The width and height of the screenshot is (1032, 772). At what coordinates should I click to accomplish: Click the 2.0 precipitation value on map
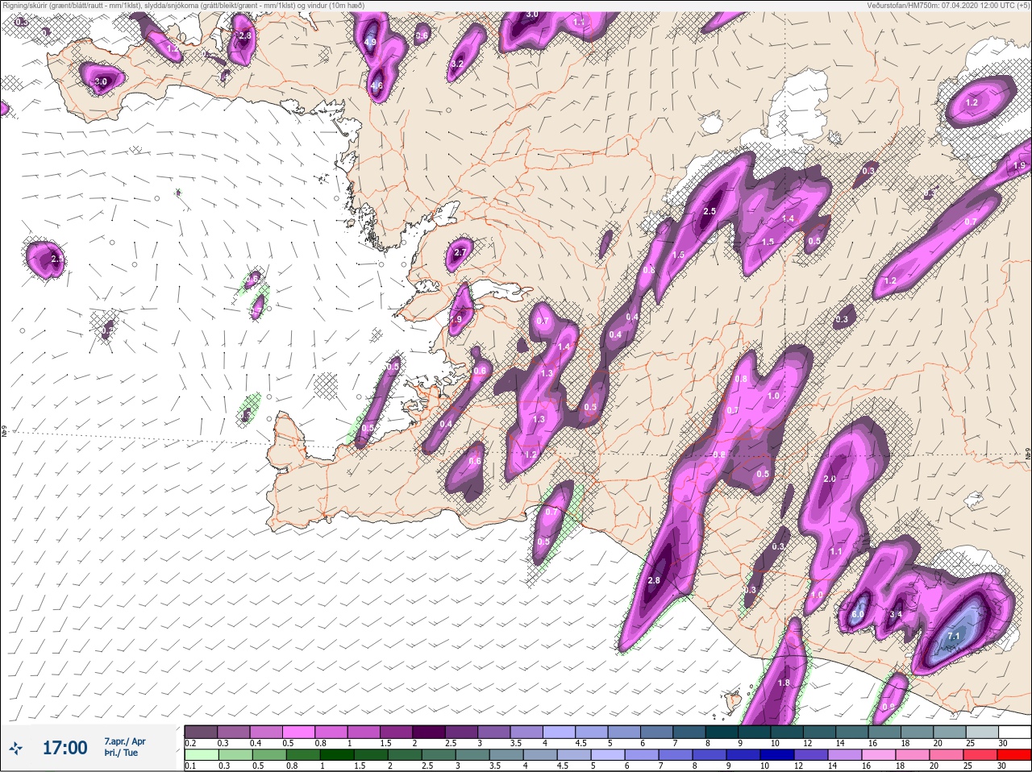pos(830,479)
